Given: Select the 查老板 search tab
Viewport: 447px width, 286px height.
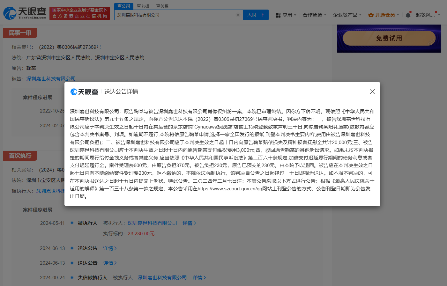Looking at the screenshot, I should [143, 6].
